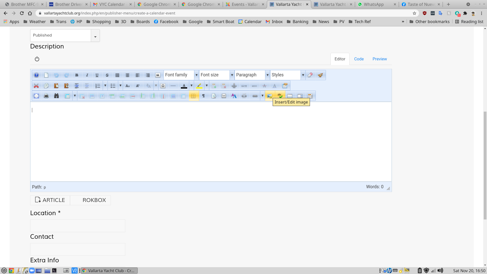Toggle bold formatting on text
487x274 pixels.
(77, 75)
